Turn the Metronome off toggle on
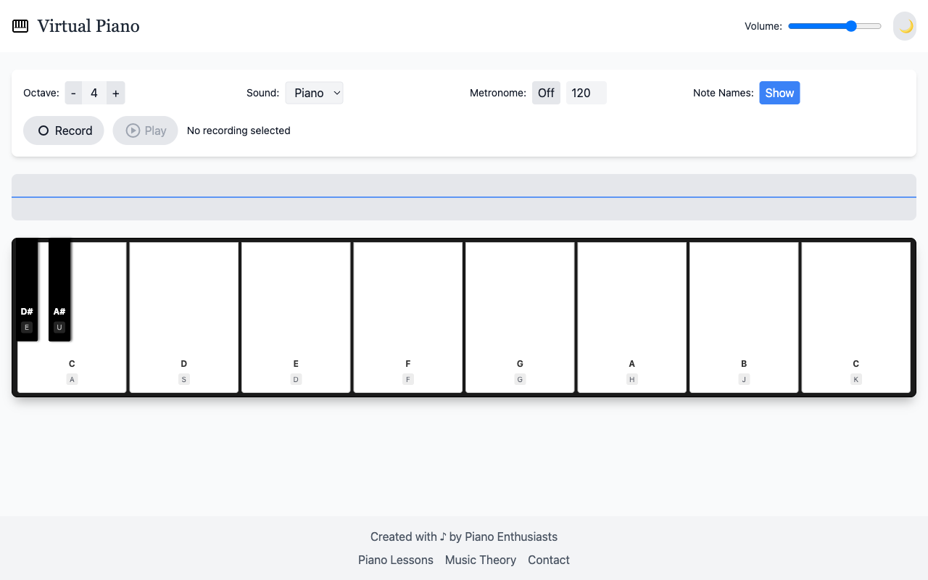928x580 pixels. [x=546, y=93]
